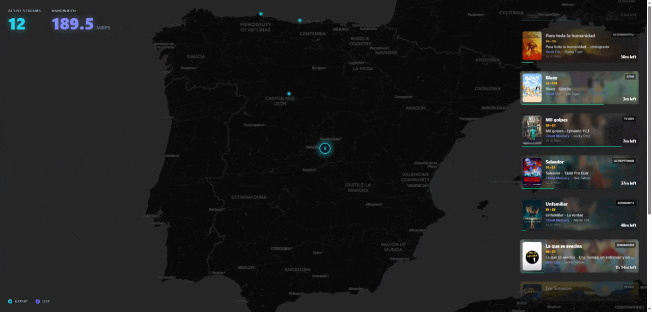This screenshot has width=652, height=312.
Task: Click the Cloud Mercury link on Unfamiliar
Action: (x=557, y=220)
